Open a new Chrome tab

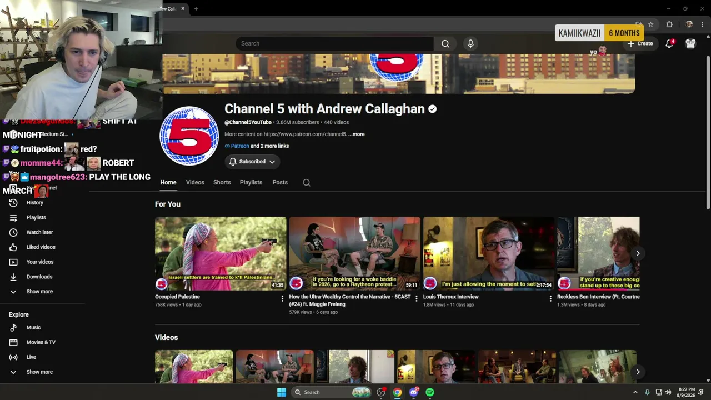pos(196,9)
